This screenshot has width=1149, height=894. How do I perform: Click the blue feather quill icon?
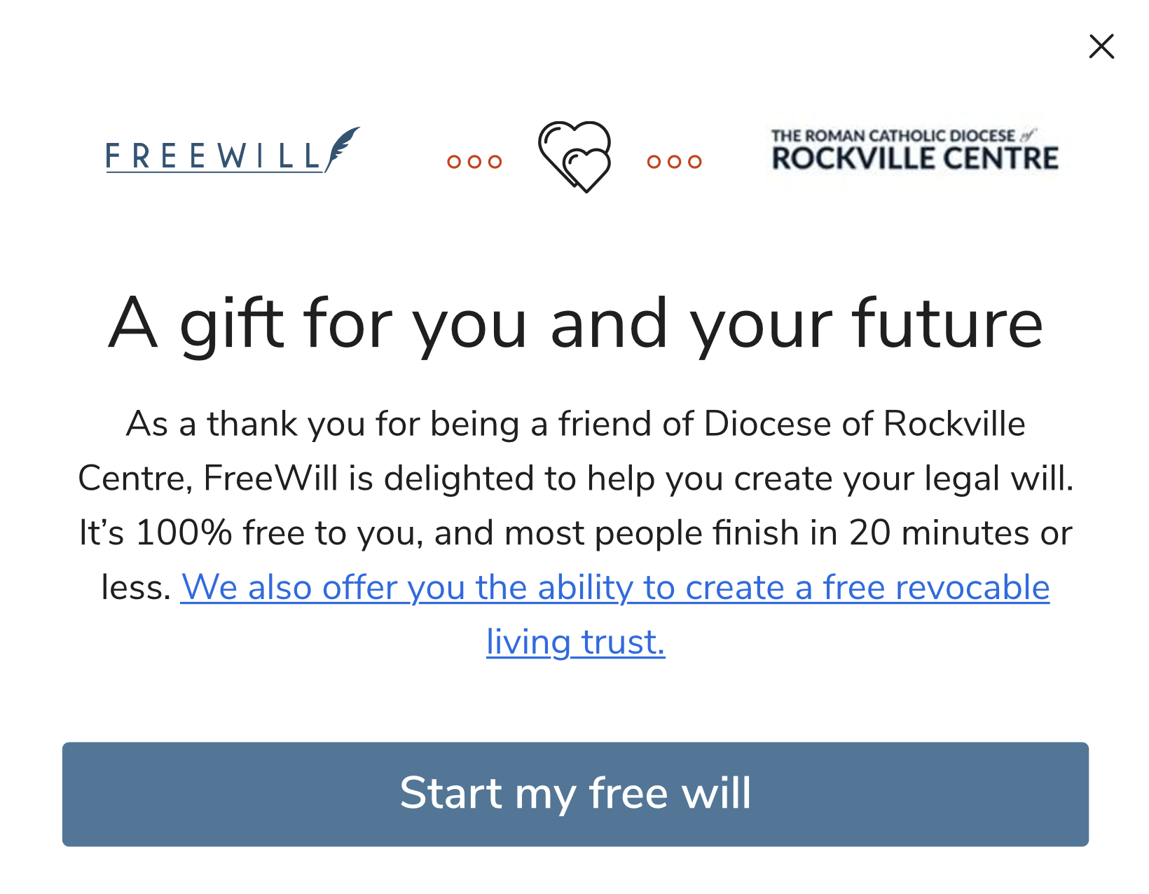point(342,149)
